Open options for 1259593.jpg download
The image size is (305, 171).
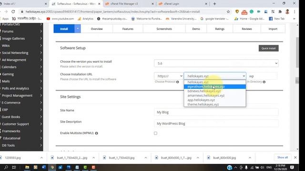click(41, 158)
